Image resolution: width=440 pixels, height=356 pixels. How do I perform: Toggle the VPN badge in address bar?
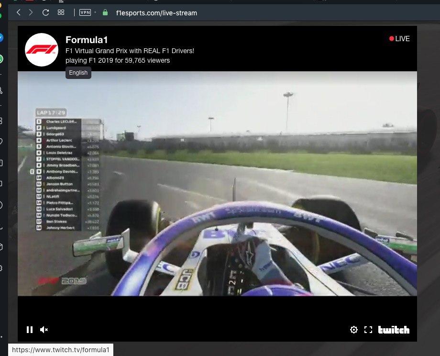pos(85,12)
